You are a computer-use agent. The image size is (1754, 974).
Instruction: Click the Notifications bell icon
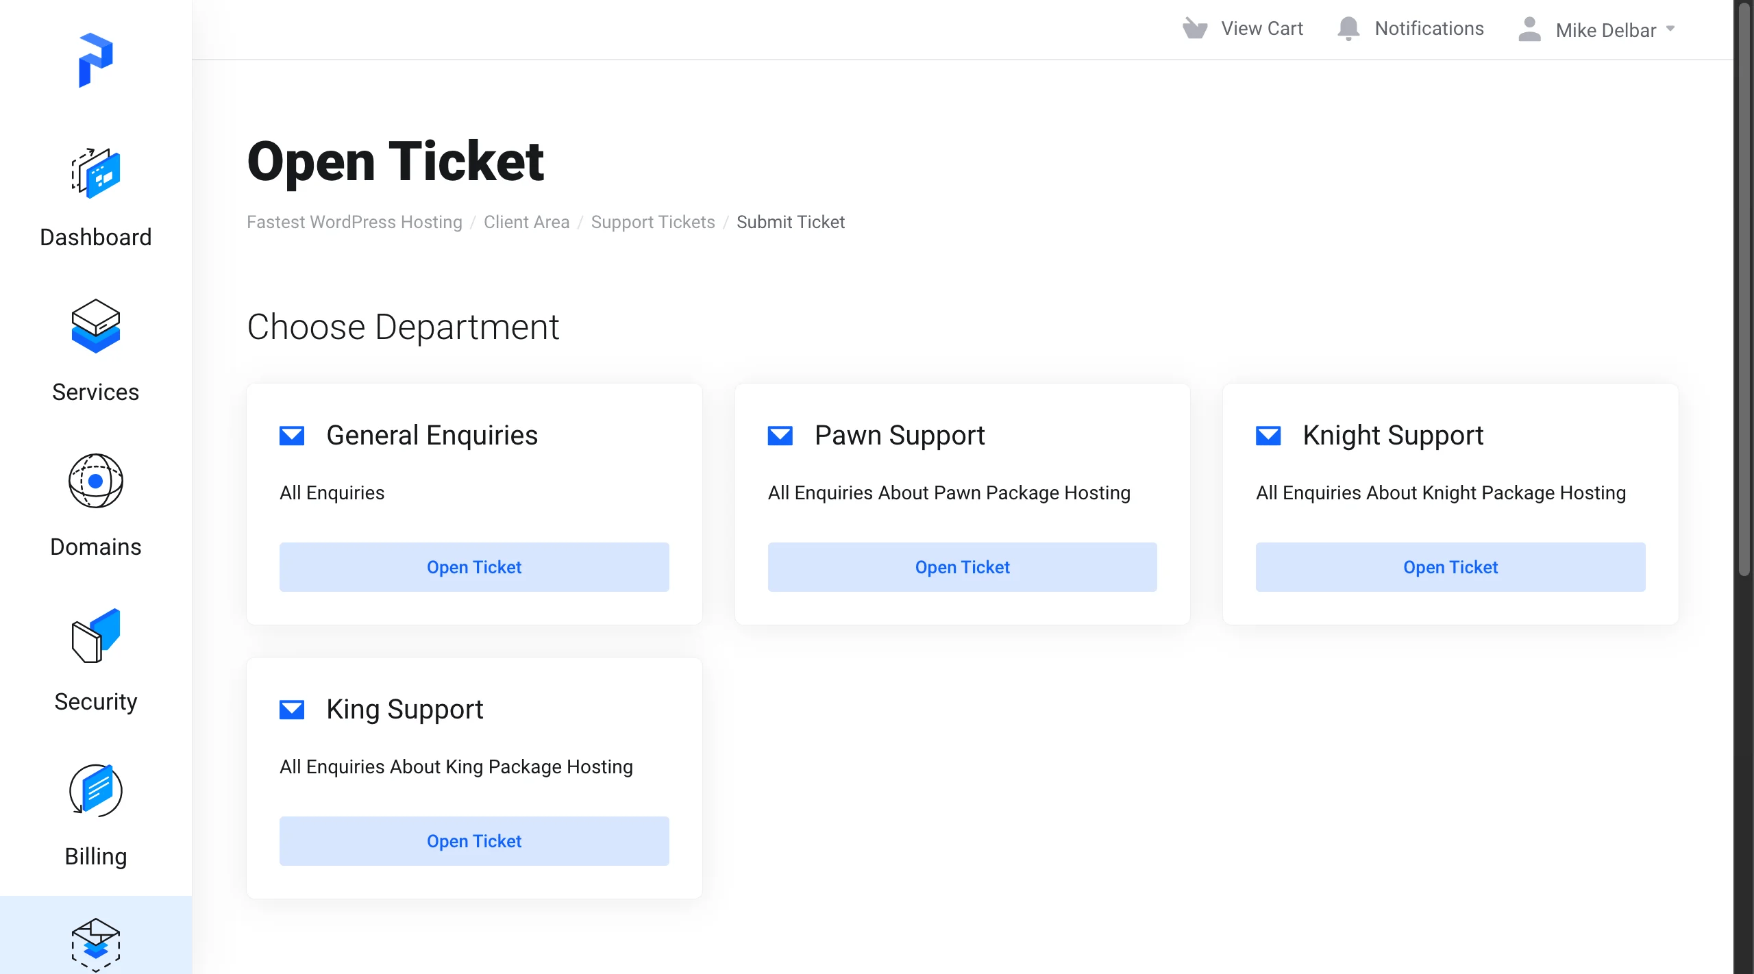pos(1348,29)
